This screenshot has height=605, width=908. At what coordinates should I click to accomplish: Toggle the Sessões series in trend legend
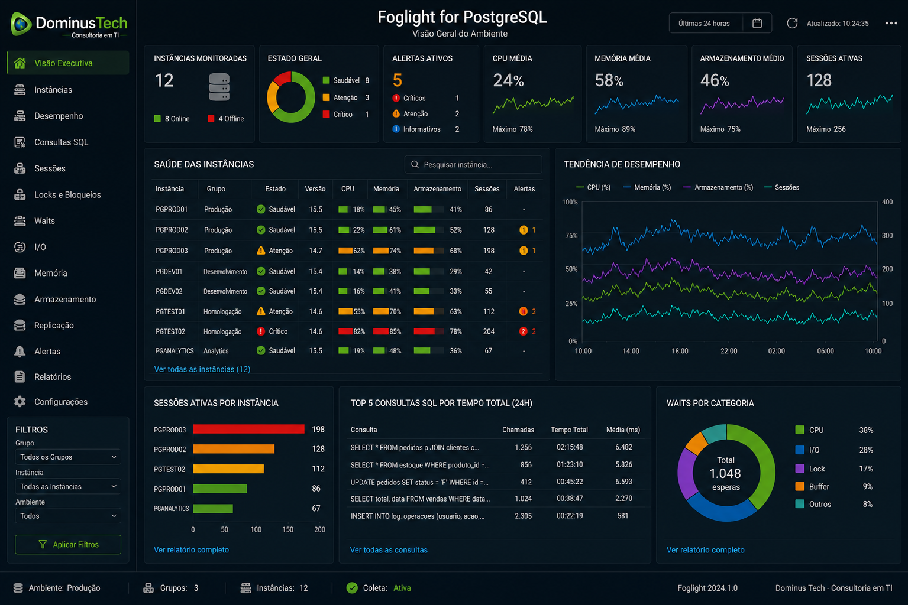click(x=781, y=187)
